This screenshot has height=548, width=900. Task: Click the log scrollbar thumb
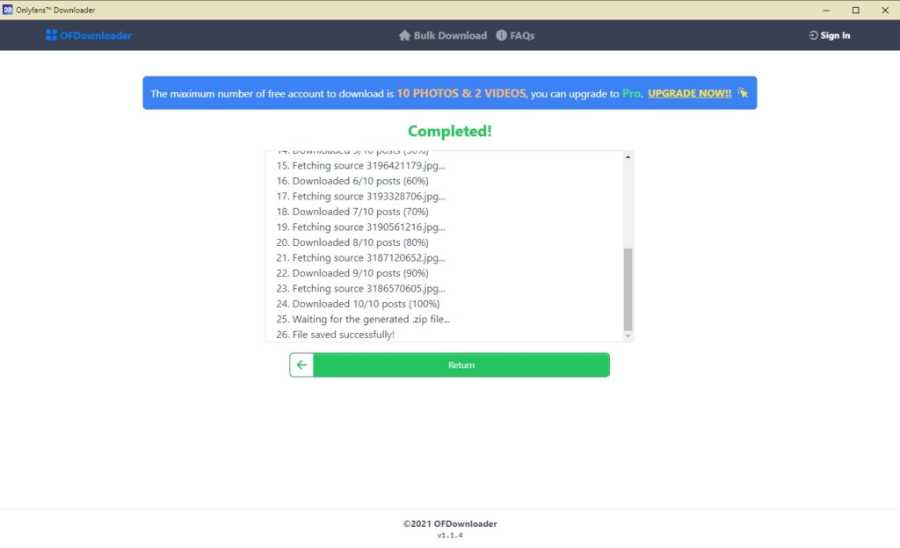click(628, 290)
